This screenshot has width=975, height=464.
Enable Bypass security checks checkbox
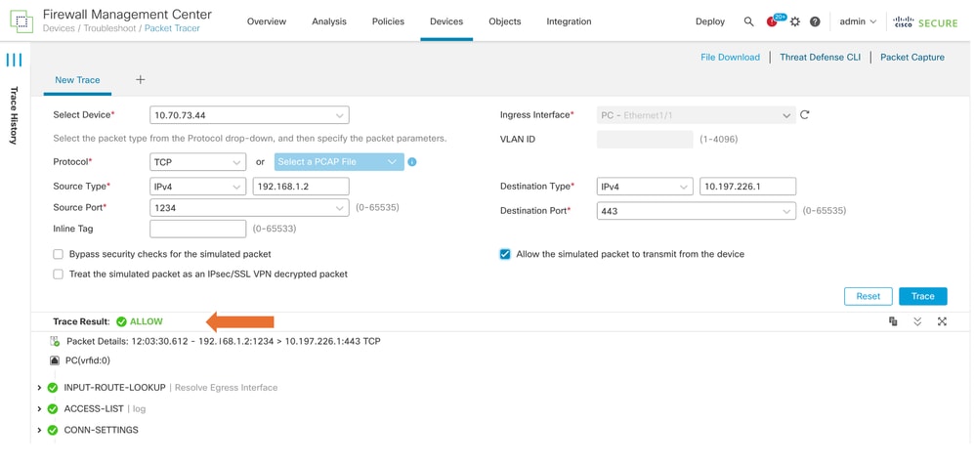[59, 254]
